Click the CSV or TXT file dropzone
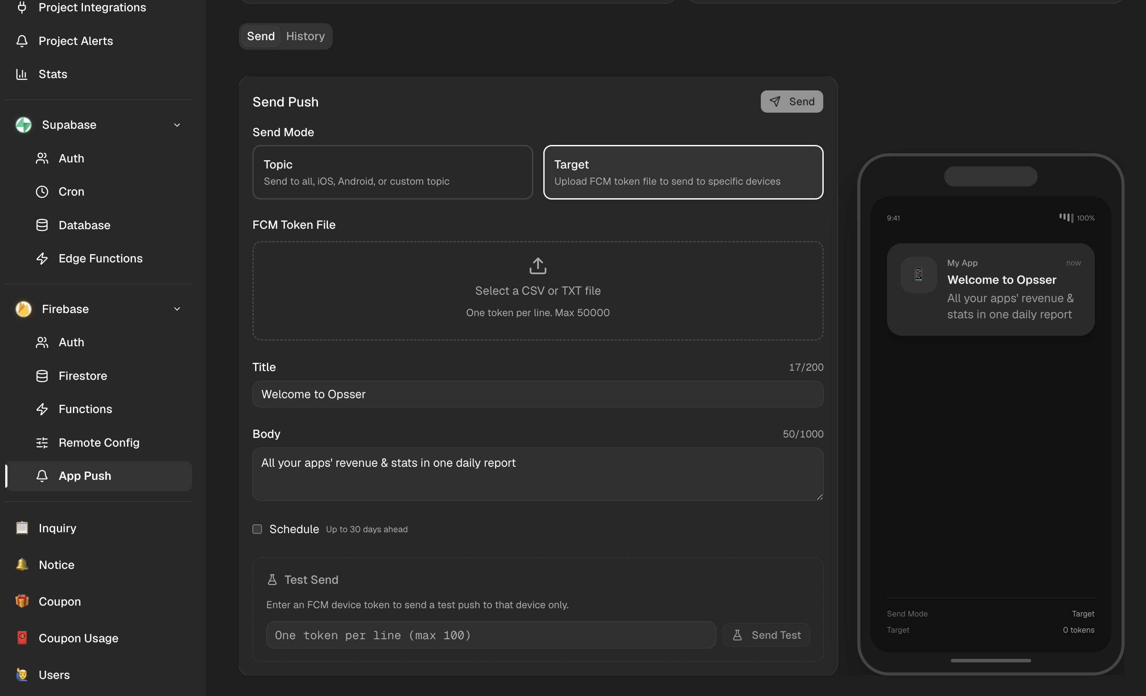Screen dimensions: 1146x696 538,290
